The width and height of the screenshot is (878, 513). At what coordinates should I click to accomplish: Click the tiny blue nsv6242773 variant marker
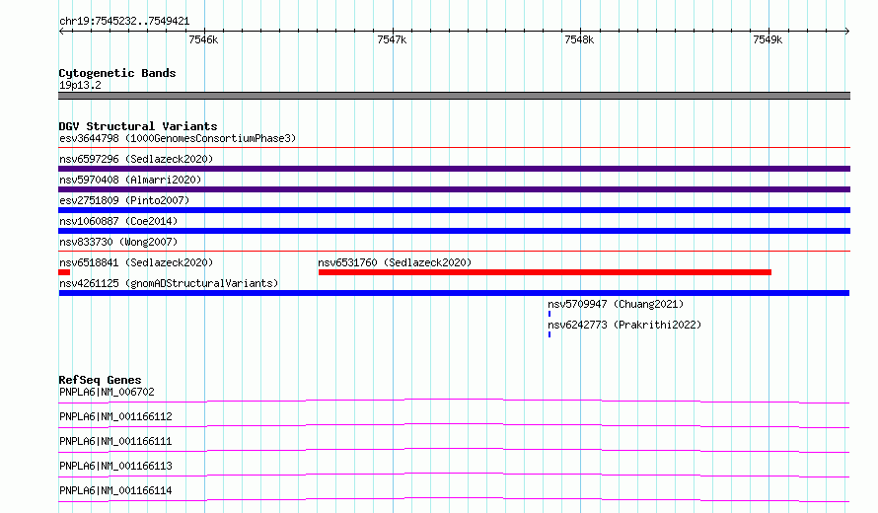(549, 334)
